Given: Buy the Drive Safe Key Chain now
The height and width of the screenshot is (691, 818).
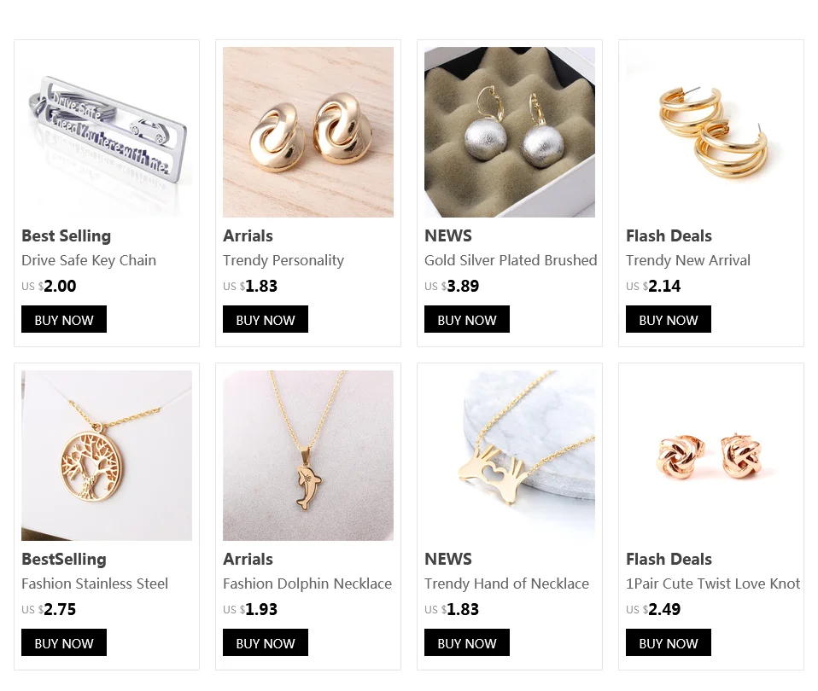Looking at the screenshot, I should (64, 319).
